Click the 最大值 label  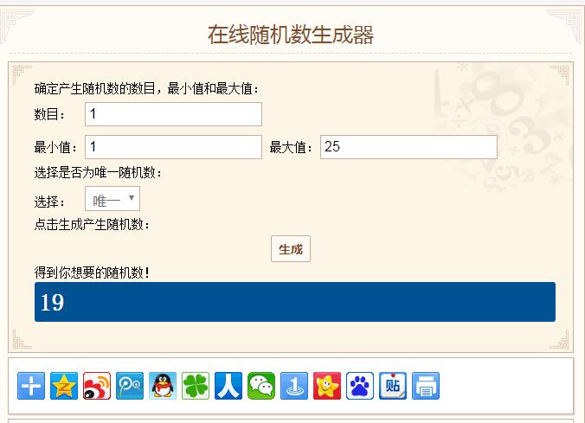click(x=291, y=147)
